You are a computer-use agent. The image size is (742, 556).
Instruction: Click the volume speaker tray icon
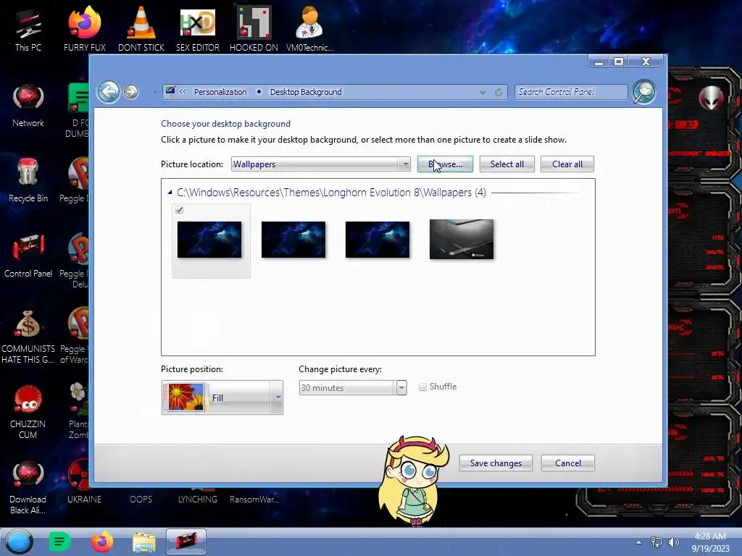click(673, 542)
